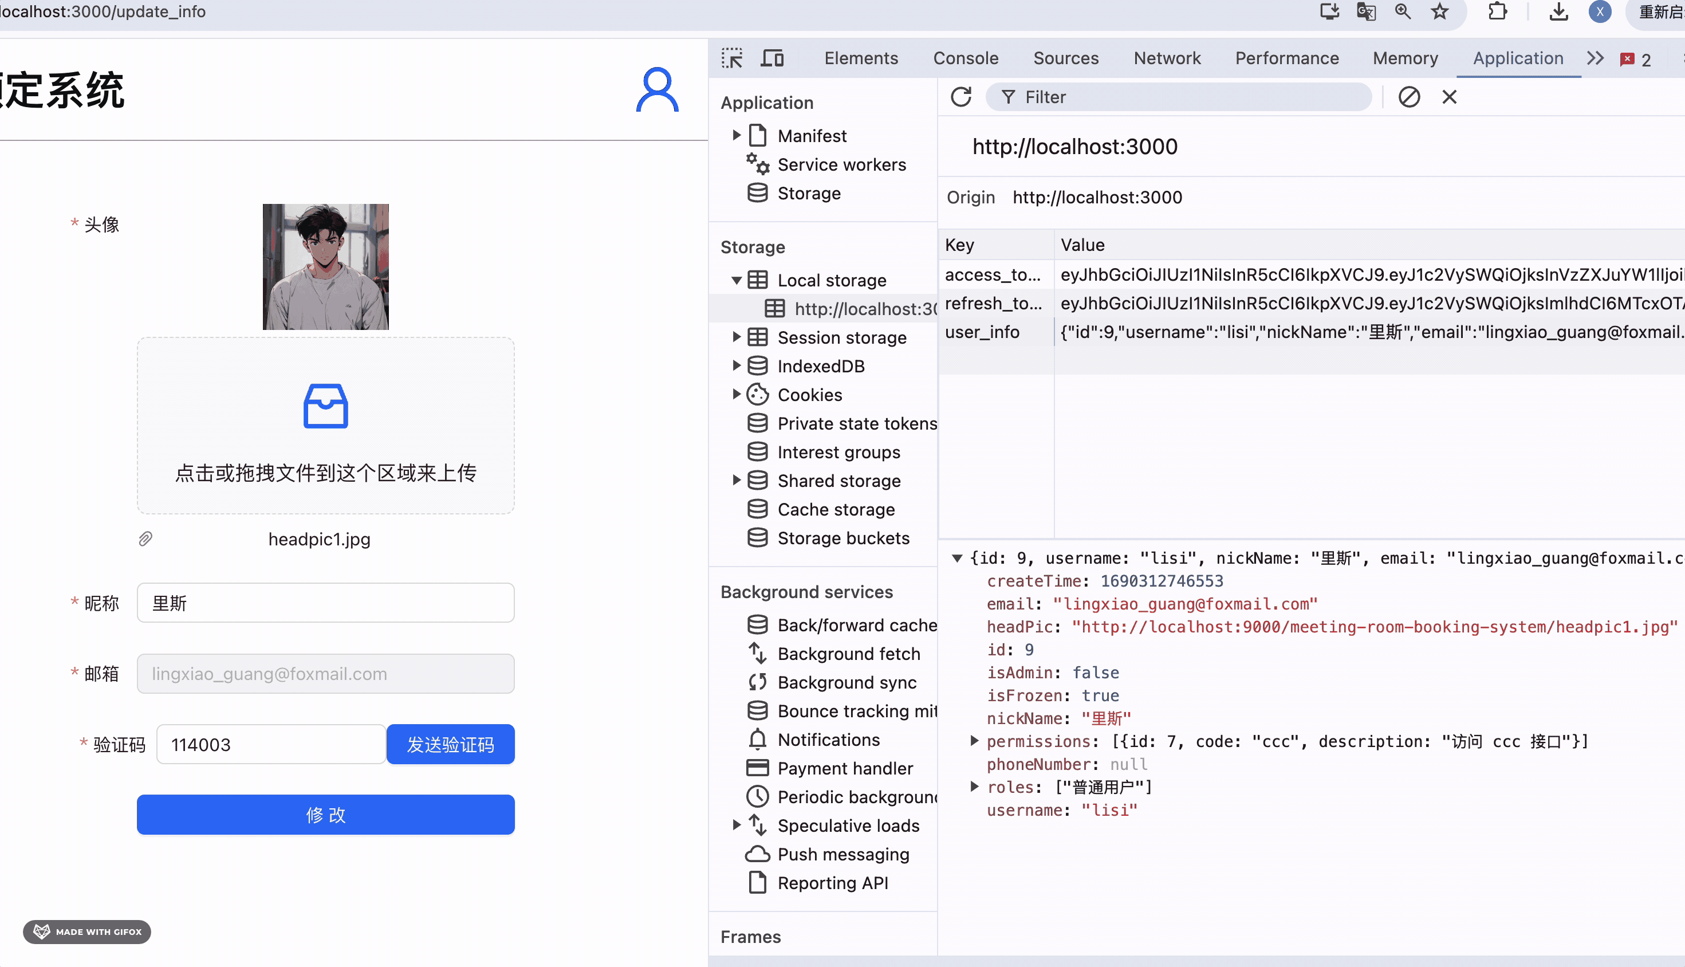Toggle the device toolbar icon
The image size is (1685, 967).
click(772, 58)
